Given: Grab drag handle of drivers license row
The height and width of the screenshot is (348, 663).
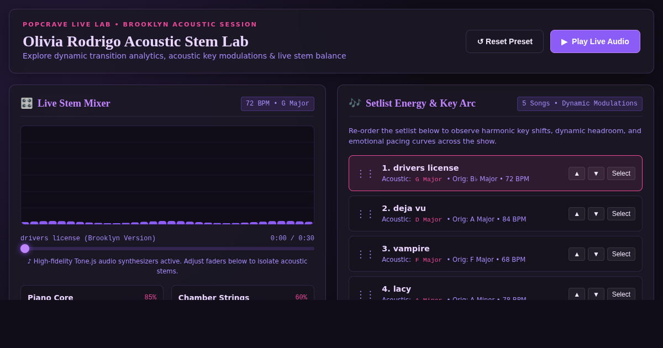Looking at the screenshot, I should click(366, 173).
